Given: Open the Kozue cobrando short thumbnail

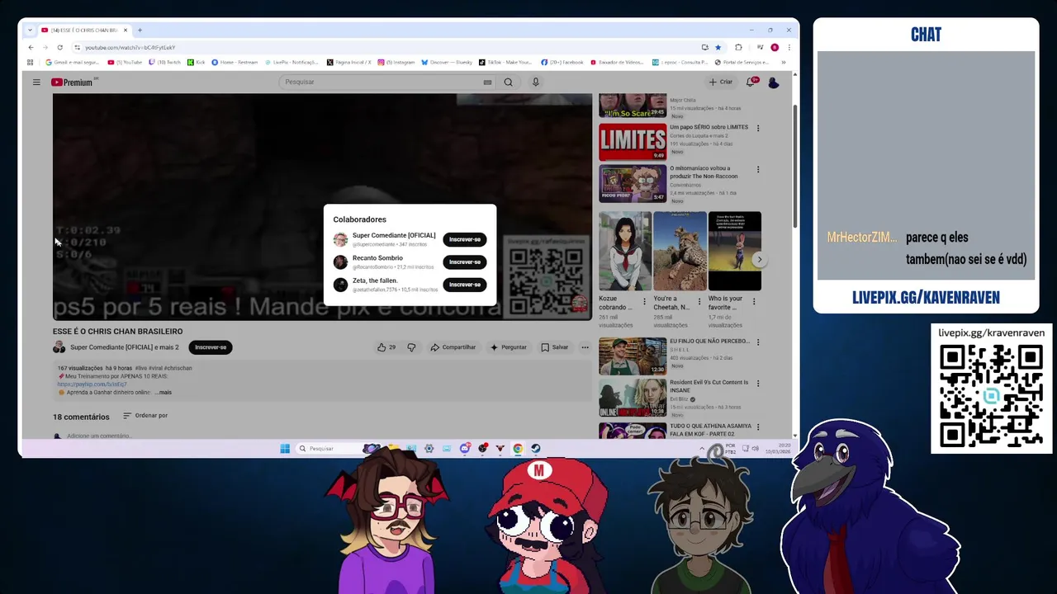Looking at the screenshot, I should 625,251.
